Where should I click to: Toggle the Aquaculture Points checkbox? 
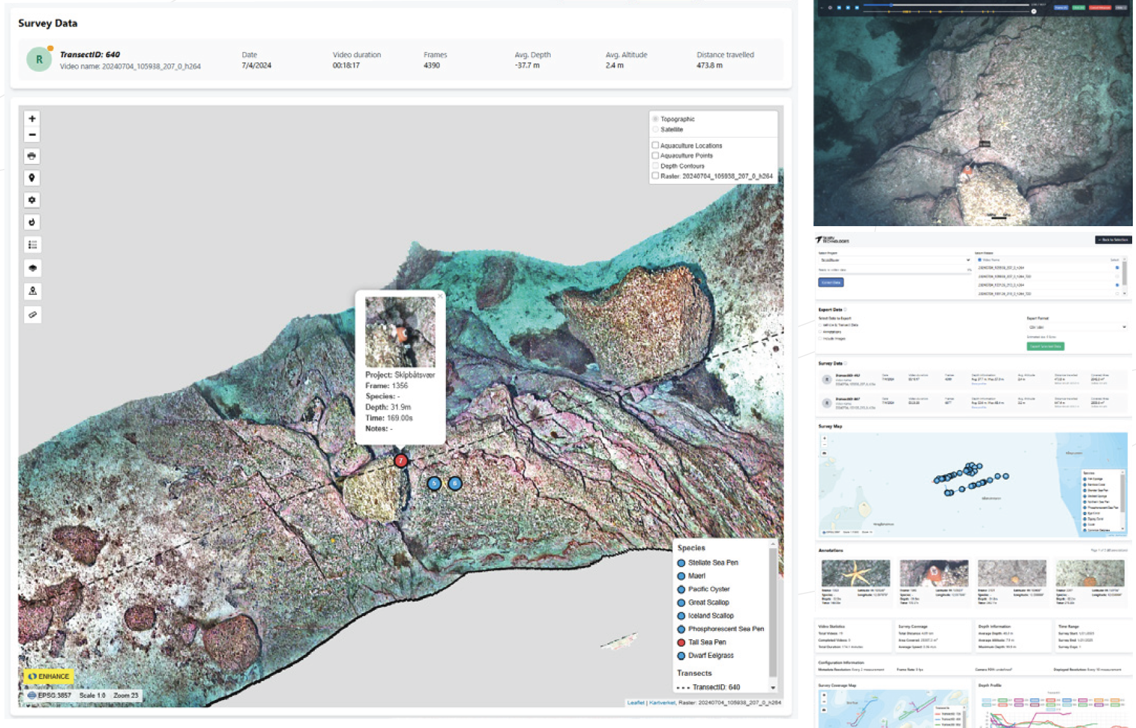click(x=655, y=156)
